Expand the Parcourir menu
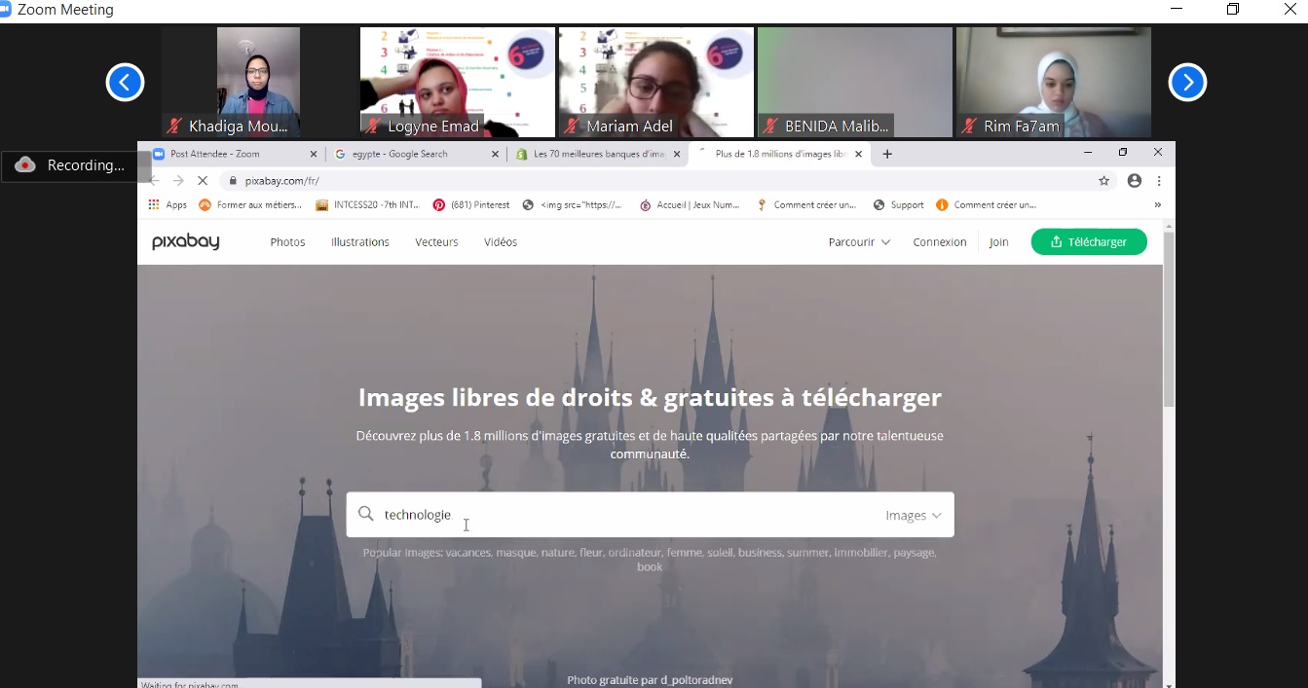The image size is (1308, 688). (858, 242)
